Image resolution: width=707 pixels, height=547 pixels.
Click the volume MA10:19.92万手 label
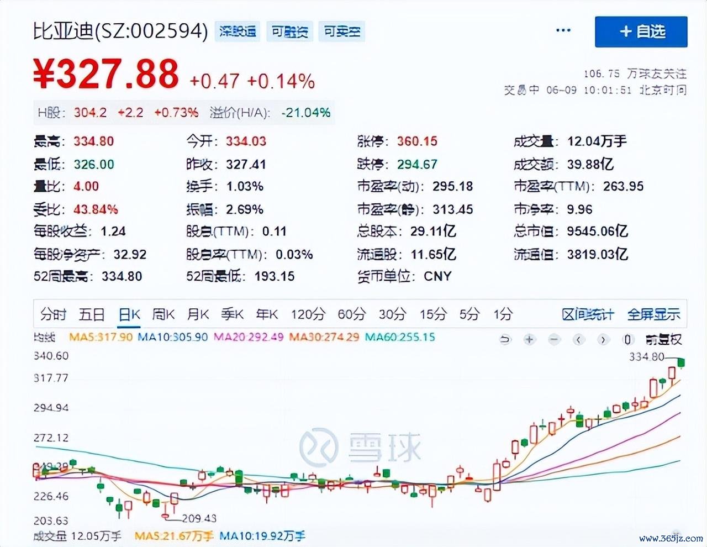(x=262, y=536)
